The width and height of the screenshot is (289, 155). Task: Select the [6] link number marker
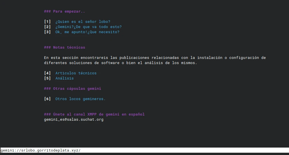tap(47, 99)
